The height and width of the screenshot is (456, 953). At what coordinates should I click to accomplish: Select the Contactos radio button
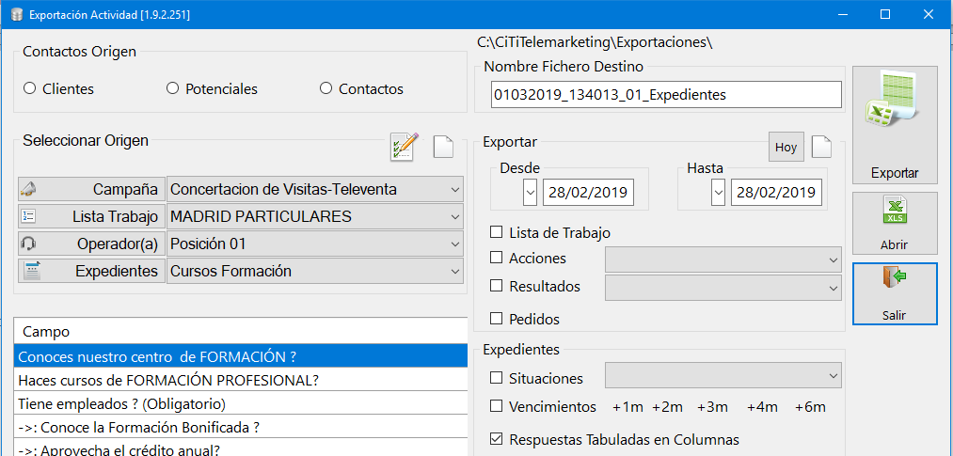coord(326,88)
